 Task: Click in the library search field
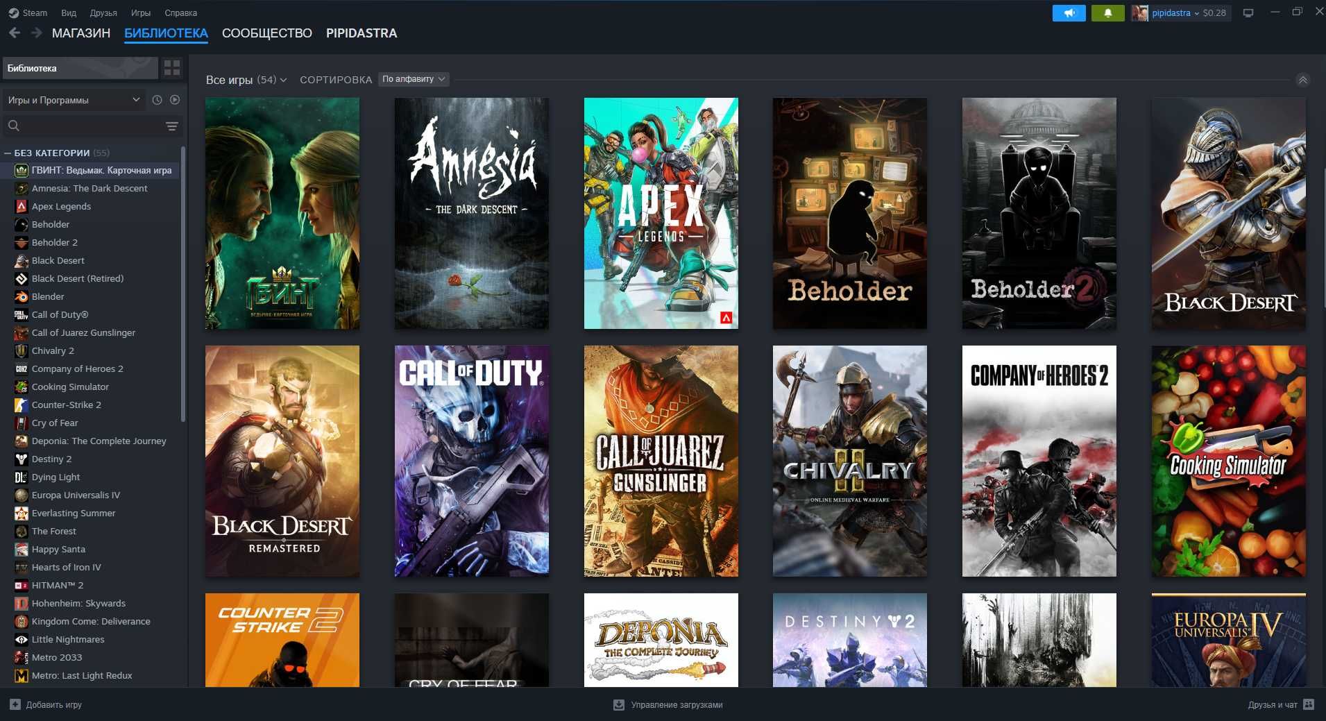point(92,126)
